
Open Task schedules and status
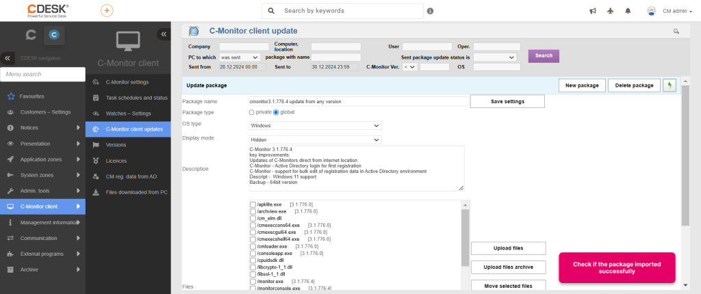128,98
